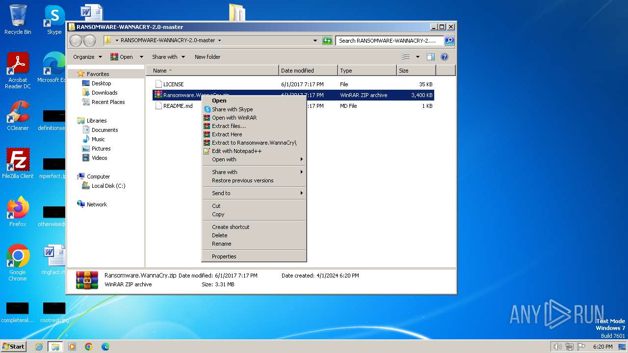Choose Share with Skype menu entry
628x353 pixels.
(254, 109)
